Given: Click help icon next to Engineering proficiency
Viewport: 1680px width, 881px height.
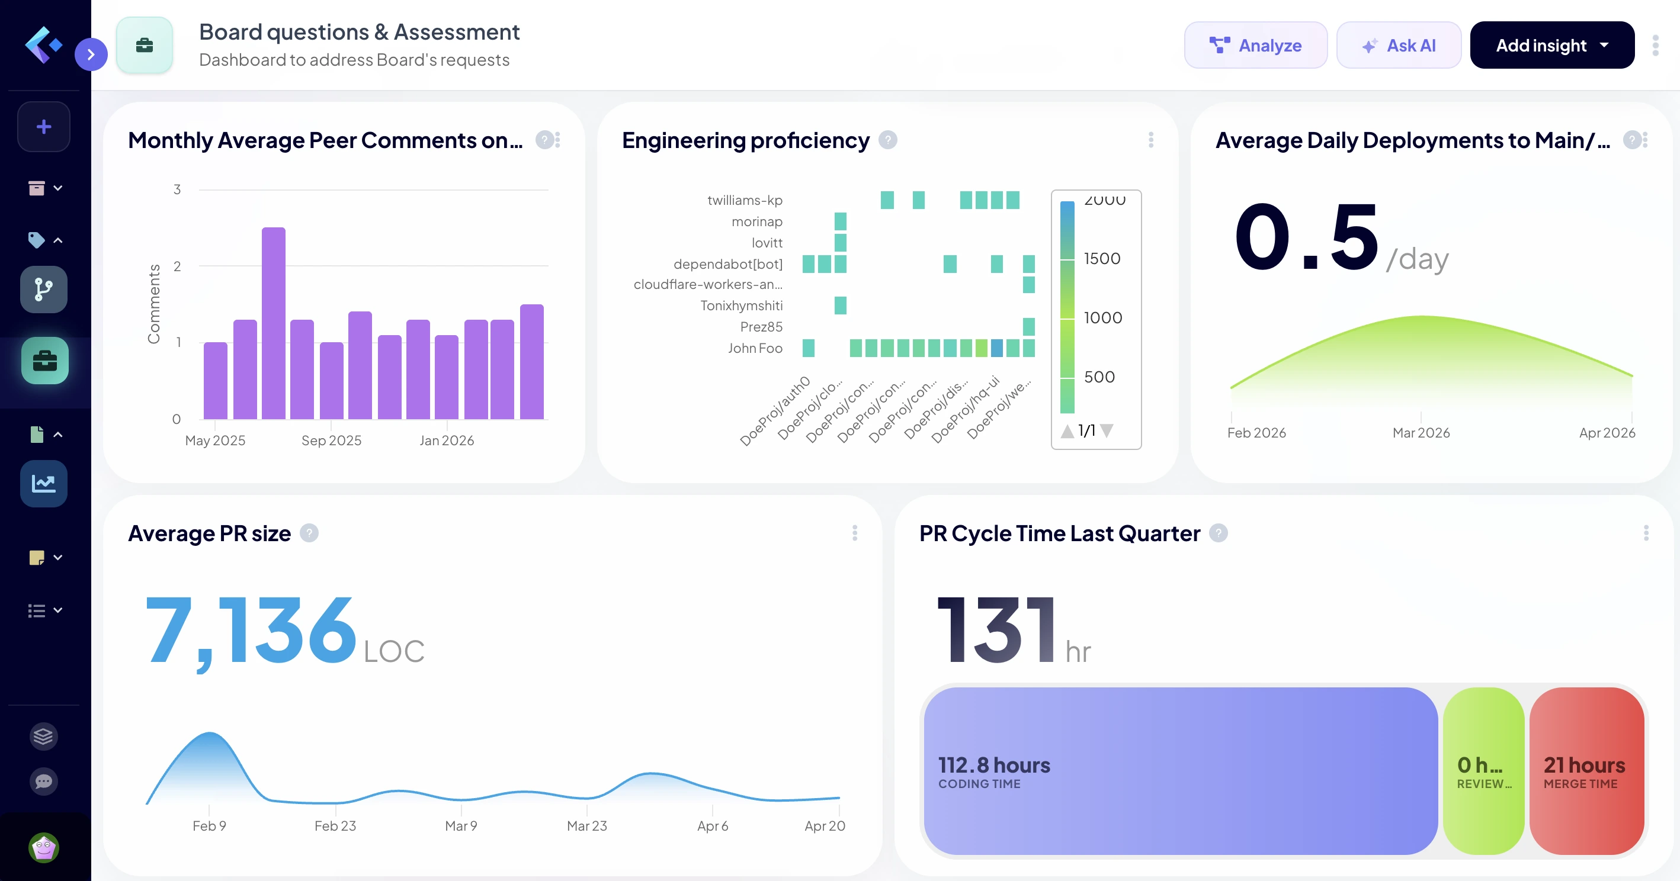Looking at the screenshot, I should [887, 140].
